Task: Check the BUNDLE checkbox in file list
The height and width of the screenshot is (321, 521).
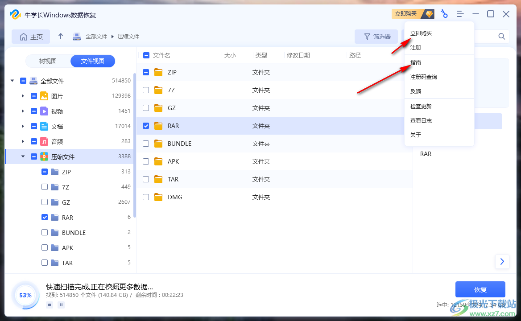Action: tap(146, 144)
